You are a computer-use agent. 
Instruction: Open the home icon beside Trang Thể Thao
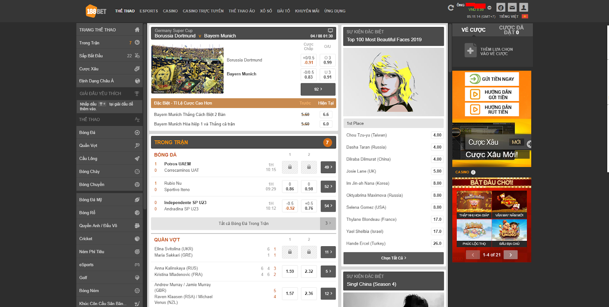click(137, 30)
